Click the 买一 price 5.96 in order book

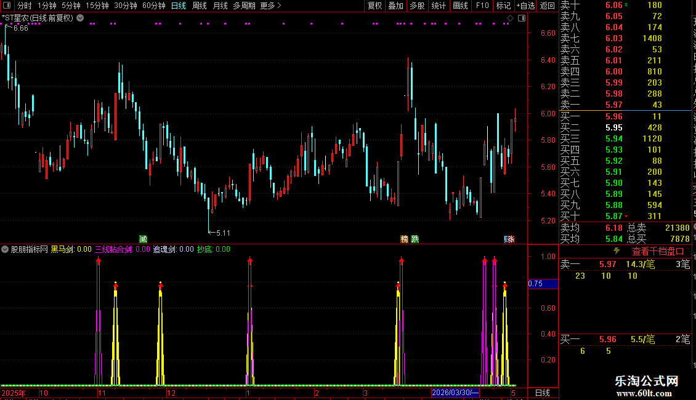point(614,117)
